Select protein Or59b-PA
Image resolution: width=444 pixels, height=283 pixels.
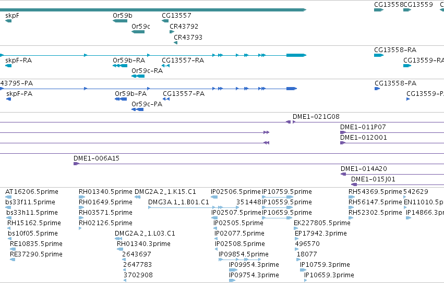point(121,99)
